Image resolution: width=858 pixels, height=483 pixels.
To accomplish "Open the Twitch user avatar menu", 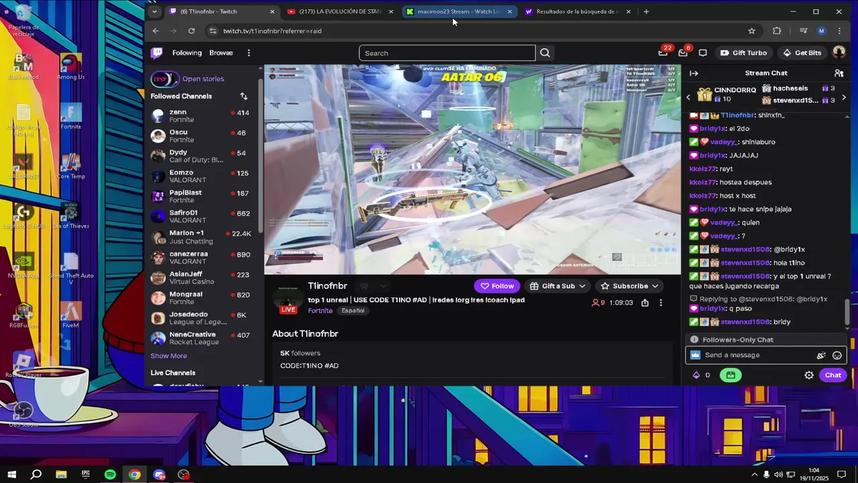I will pos(839,53).
